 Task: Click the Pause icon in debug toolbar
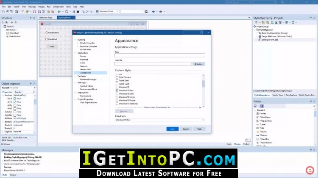tap(74, 12)
